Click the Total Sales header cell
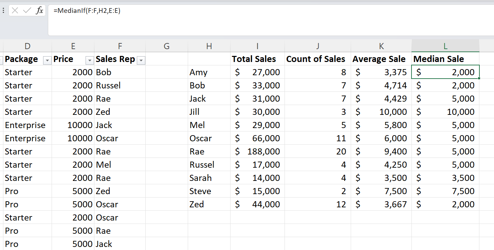This screenshot has width=494, height=250. [257, 59]
